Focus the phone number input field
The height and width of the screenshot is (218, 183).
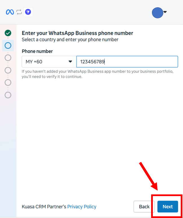coord(127,62)
